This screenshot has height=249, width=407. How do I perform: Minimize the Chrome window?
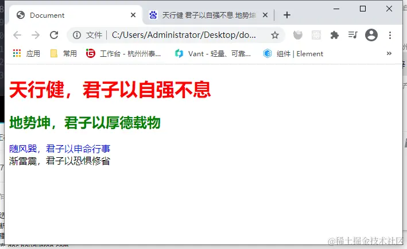(336, 9)
